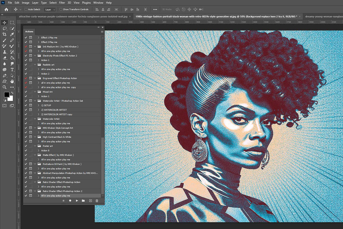Toggle checkmark for Engraved Effect Photoshop Action set

pos(26,78)
